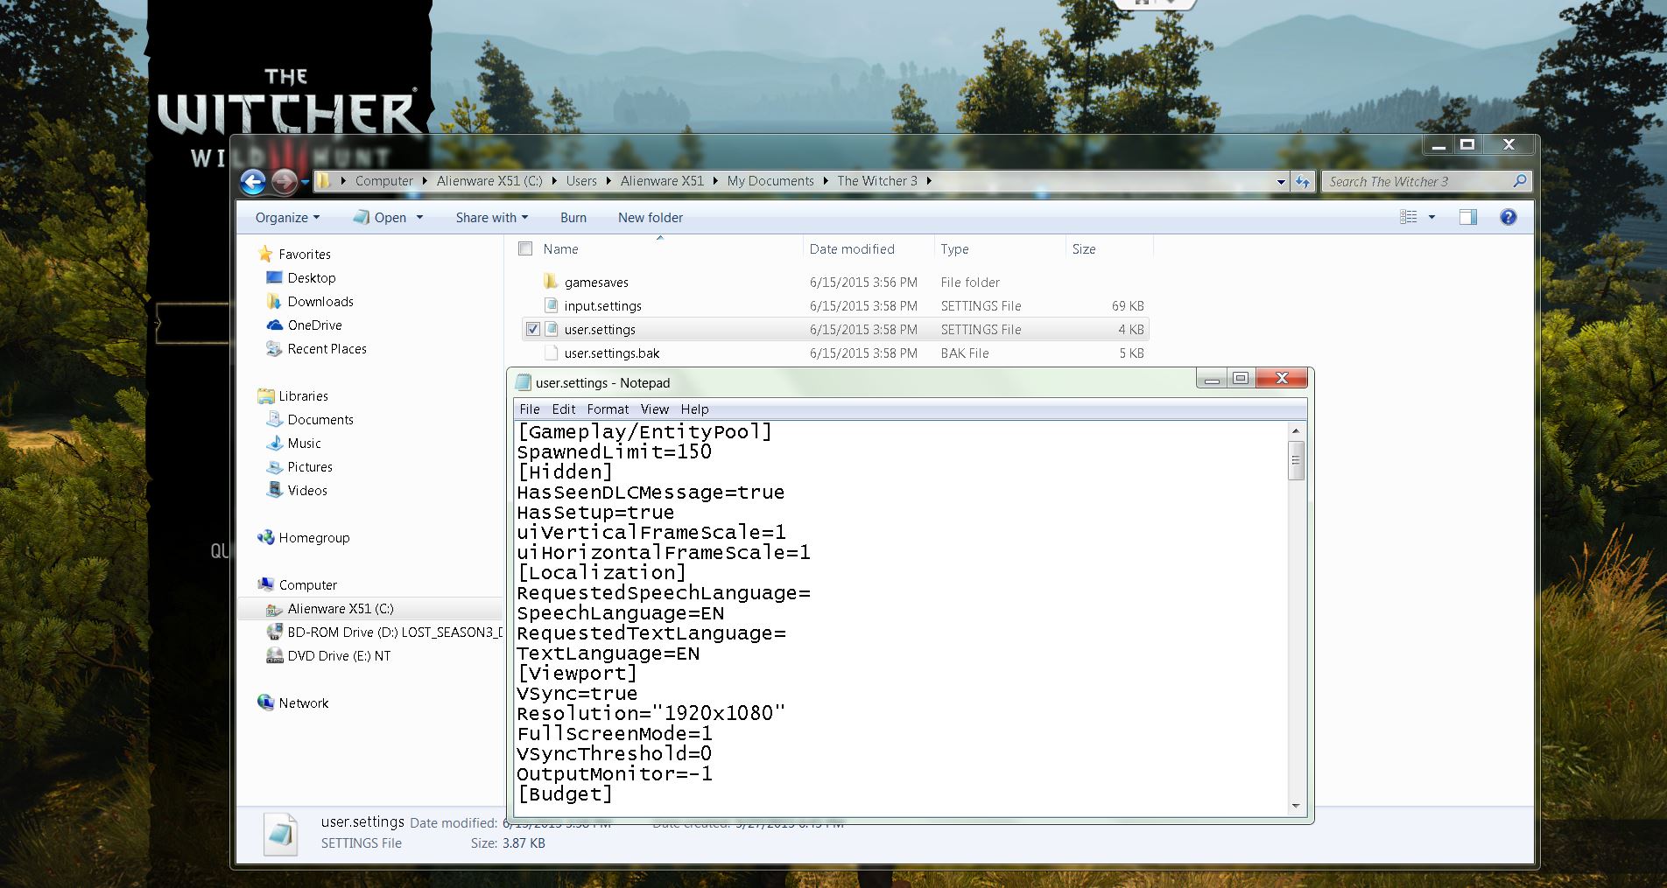Open Notepad Edit menu
1667x888 pixels.
tap(564, 409)
